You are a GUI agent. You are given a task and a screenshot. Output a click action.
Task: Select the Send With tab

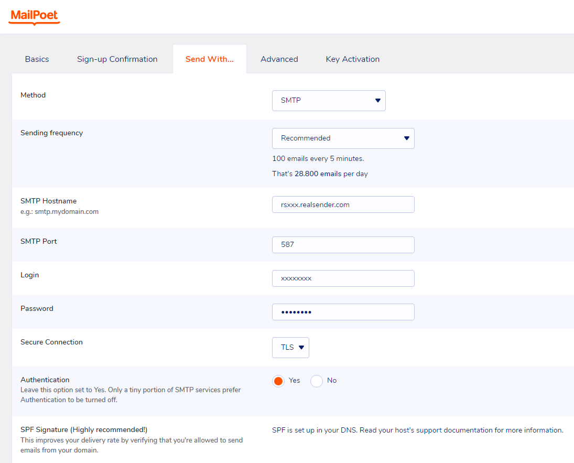[x=209, y=59]
